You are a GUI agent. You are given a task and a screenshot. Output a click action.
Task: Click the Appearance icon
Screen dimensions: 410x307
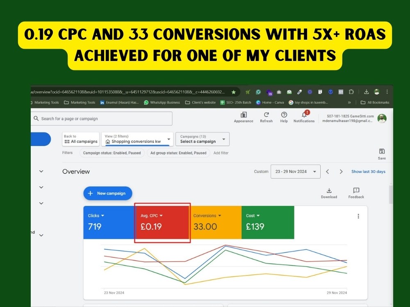(244, 117)
